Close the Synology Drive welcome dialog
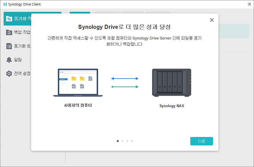Screen dimensions: 254x167 point(212,20)
